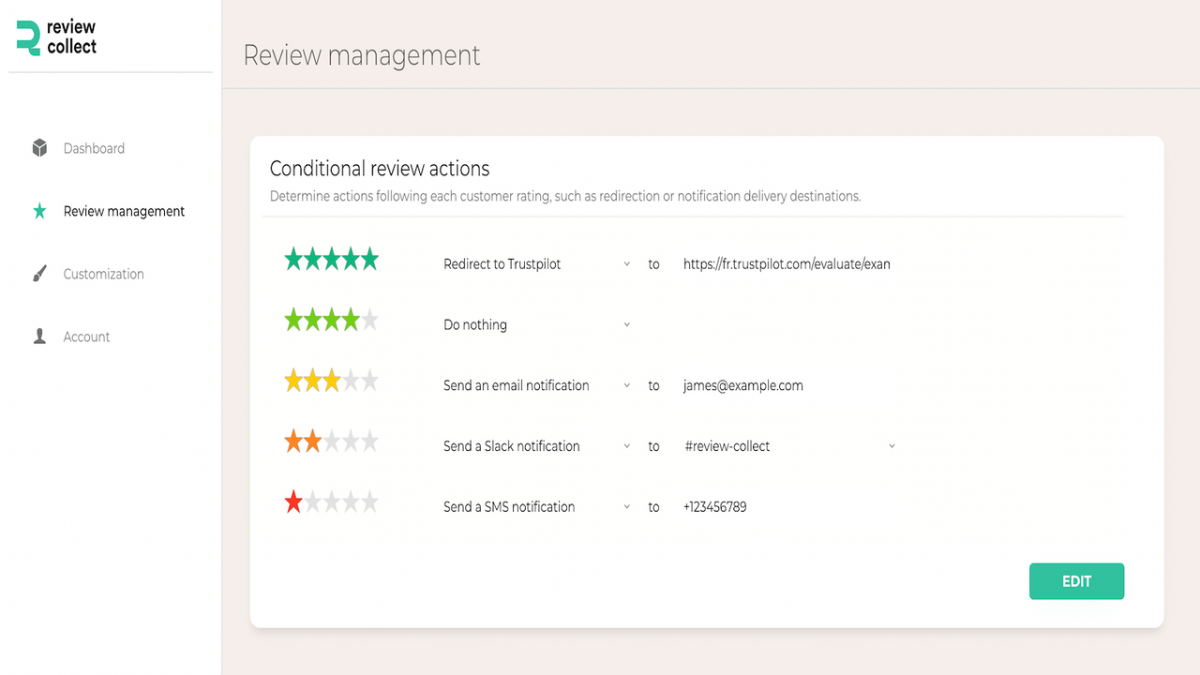Navigate to the Dashboard section
1200x675 pixels.
coord(94,147)
